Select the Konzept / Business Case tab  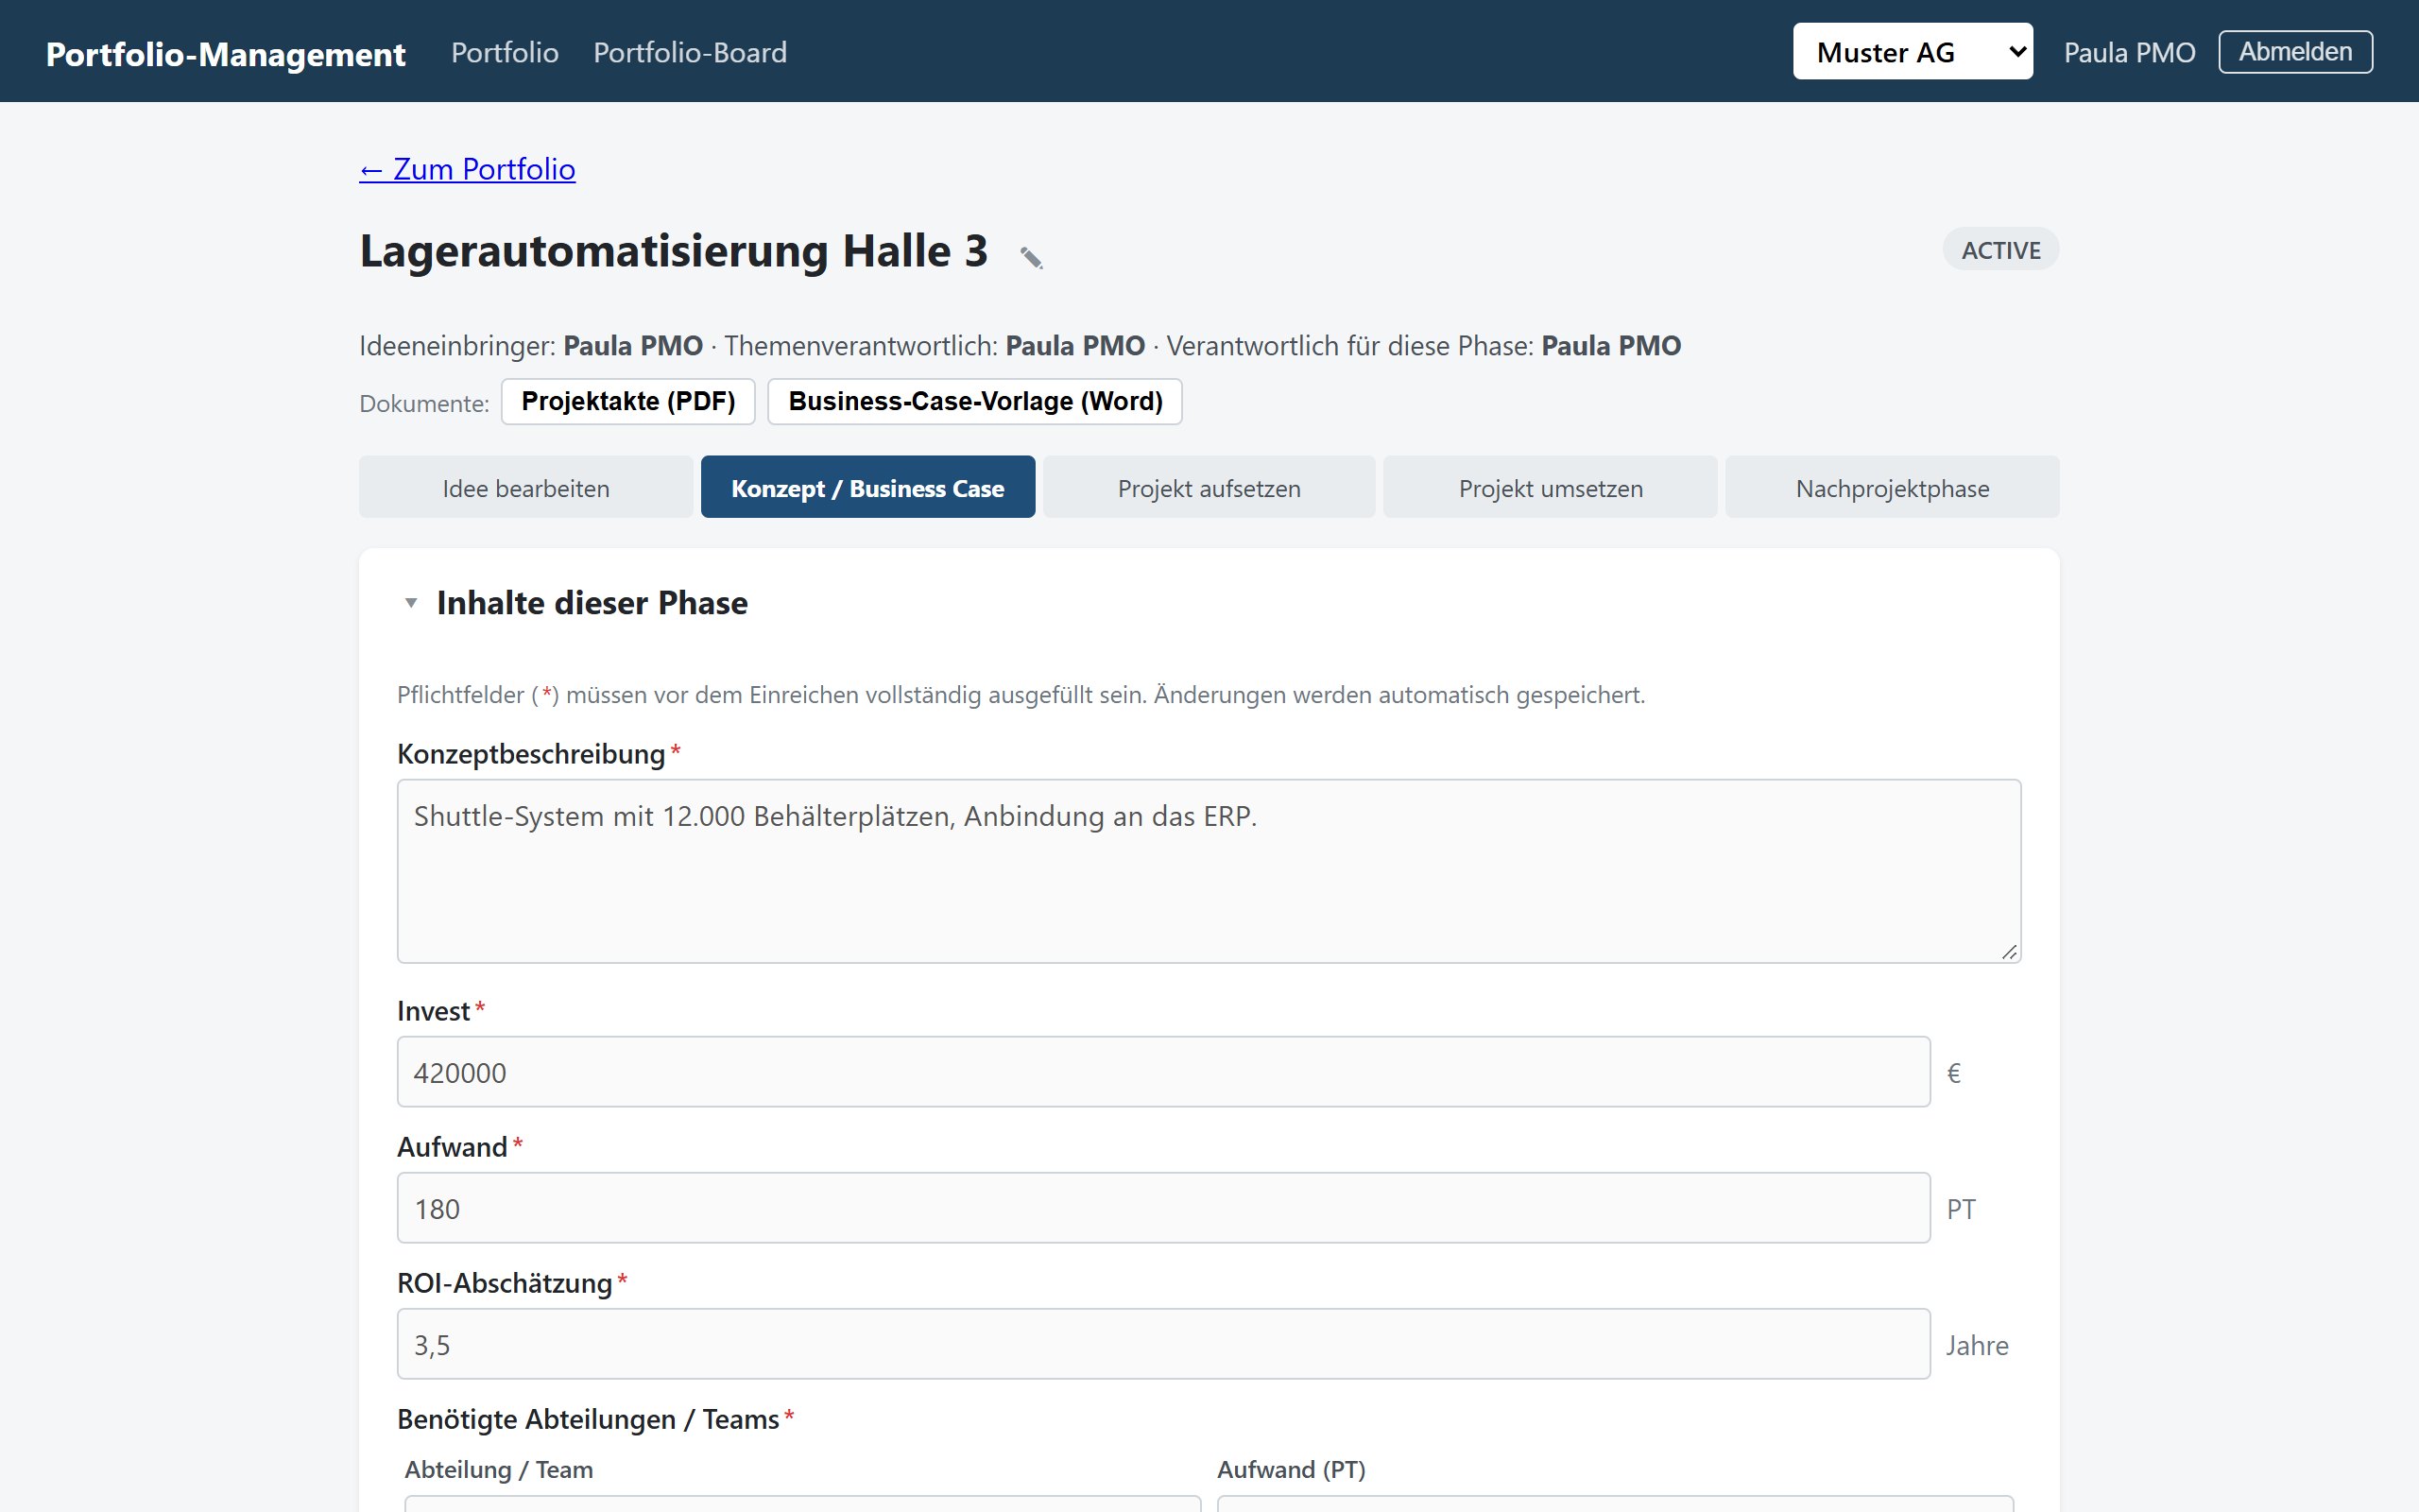[867, 487]
